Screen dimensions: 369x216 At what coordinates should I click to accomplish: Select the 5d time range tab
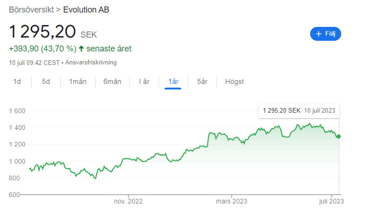[x=46, y=82]
